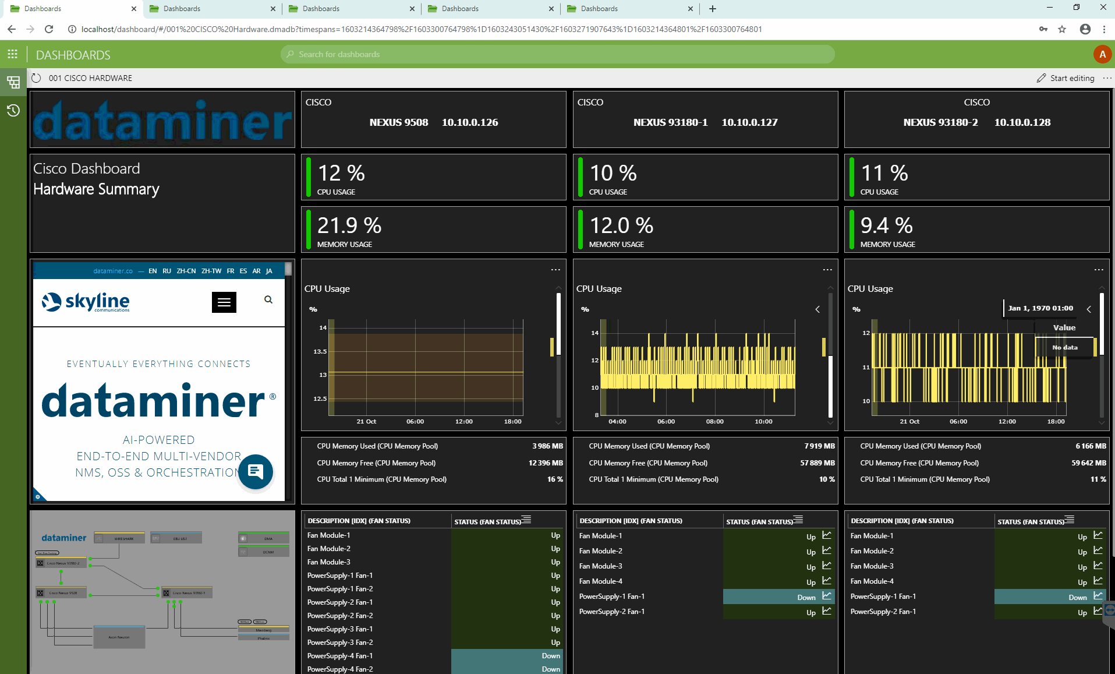Click the 59 642 MB memory free value
The image size is (1115, 674).
(x=1089, y=463)
